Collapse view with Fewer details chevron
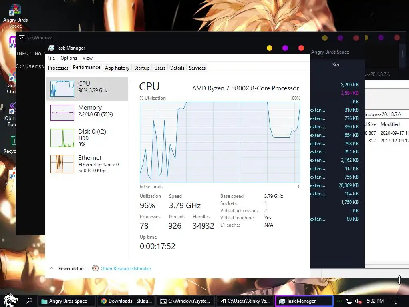 click(52, 268)
